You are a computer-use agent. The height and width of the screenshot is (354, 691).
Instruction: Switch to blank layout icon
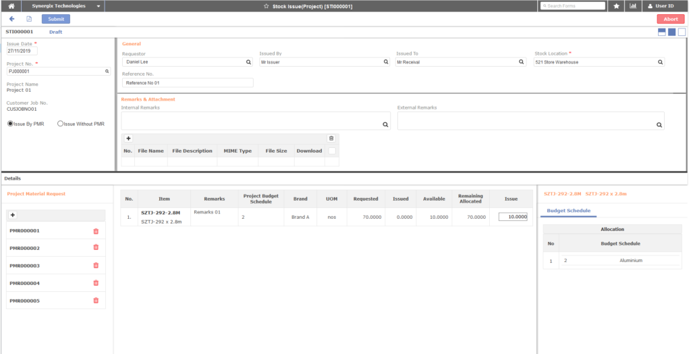pos(682,32)
